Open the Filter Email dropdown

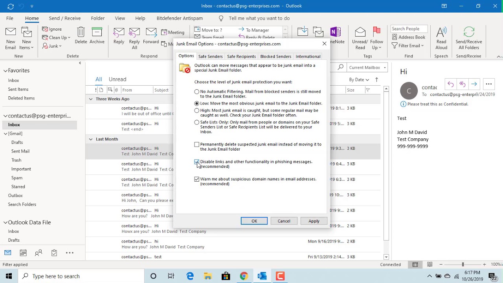coord(408,46)
